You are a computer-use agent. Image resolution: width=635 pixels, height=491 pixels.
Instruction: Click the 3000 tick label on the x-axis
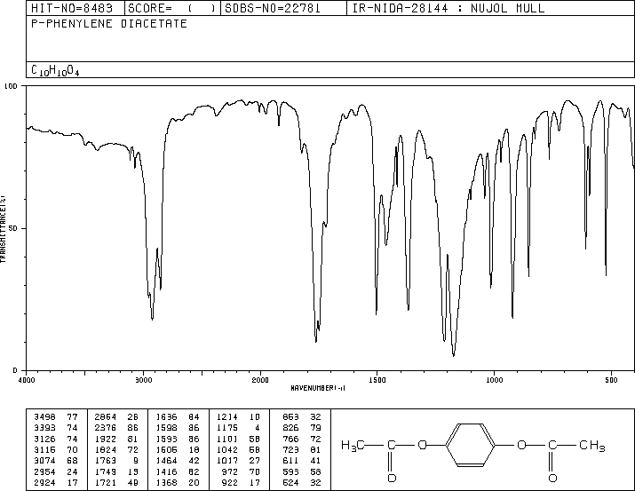pyautogui.click(x=143, y=380)
